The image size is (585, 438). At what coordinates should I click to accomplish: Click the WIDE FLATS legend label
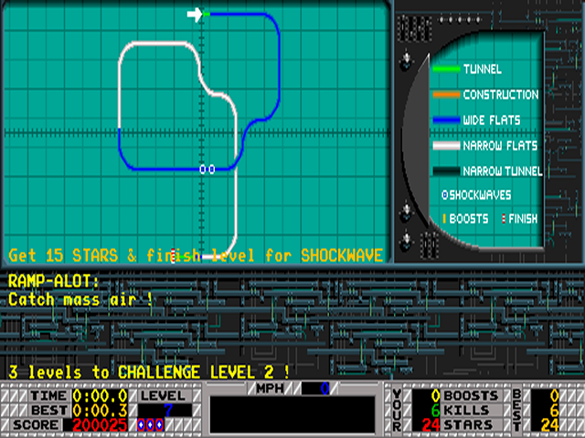pos(492,120)
